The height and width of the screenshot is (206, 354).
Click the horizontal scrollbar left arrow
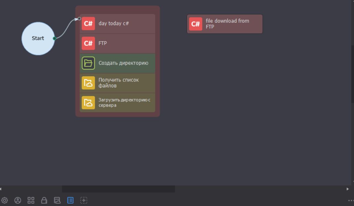pyautogui.click(x=1, y=189)
